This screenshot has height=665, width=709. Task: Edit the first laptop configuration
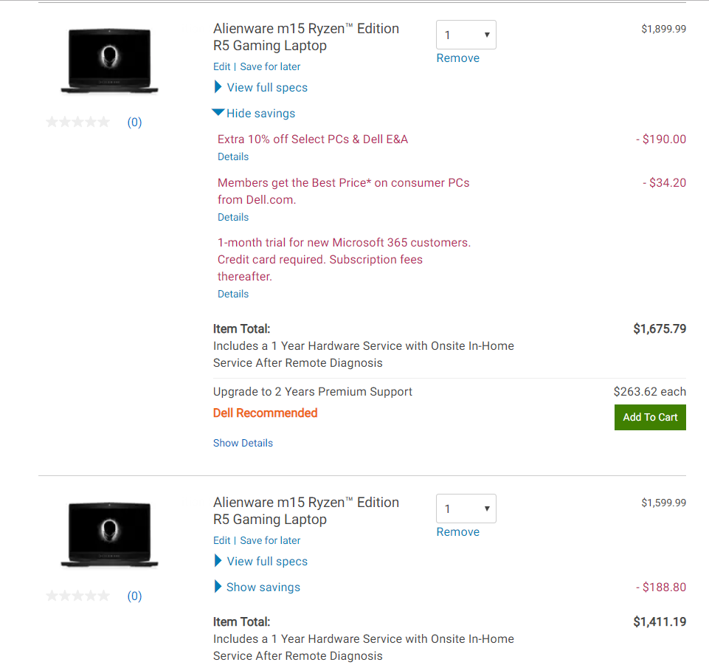pos(222,66)
